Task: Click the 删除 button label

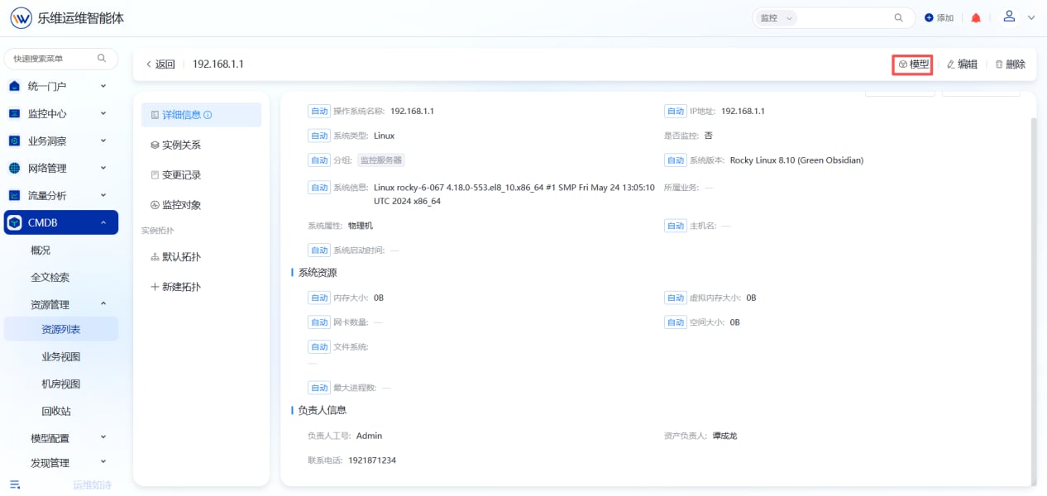Action: (1016, 64)
